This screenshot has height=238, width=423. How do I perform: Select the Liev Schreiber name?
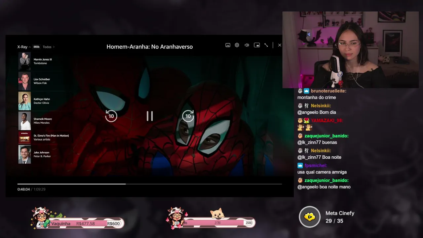click(42, 79)
